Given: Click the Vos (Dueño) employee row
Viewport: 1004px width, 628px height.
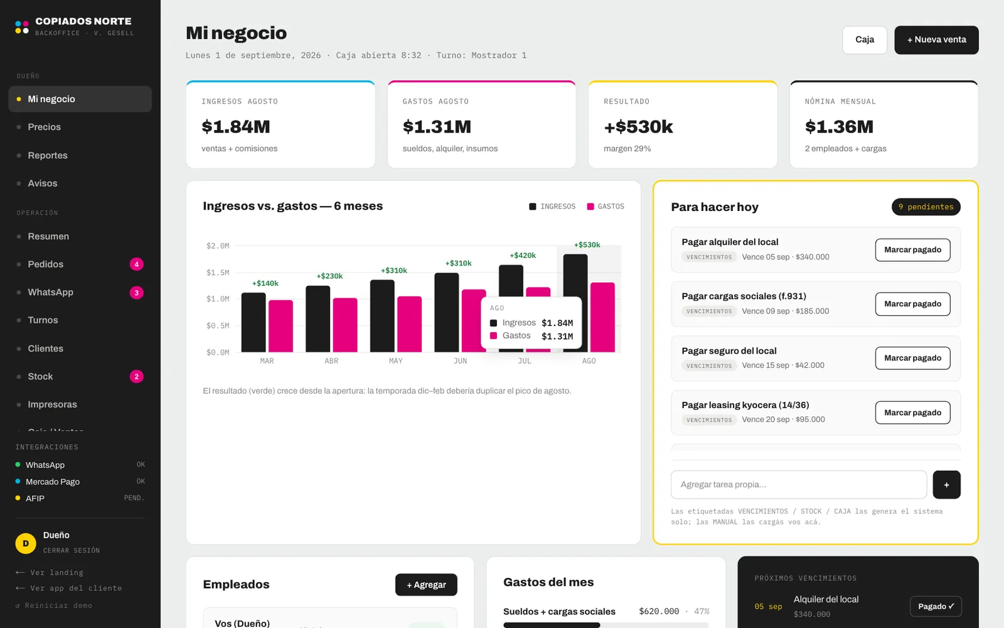Looking at the screenshot, I should 330,619.
